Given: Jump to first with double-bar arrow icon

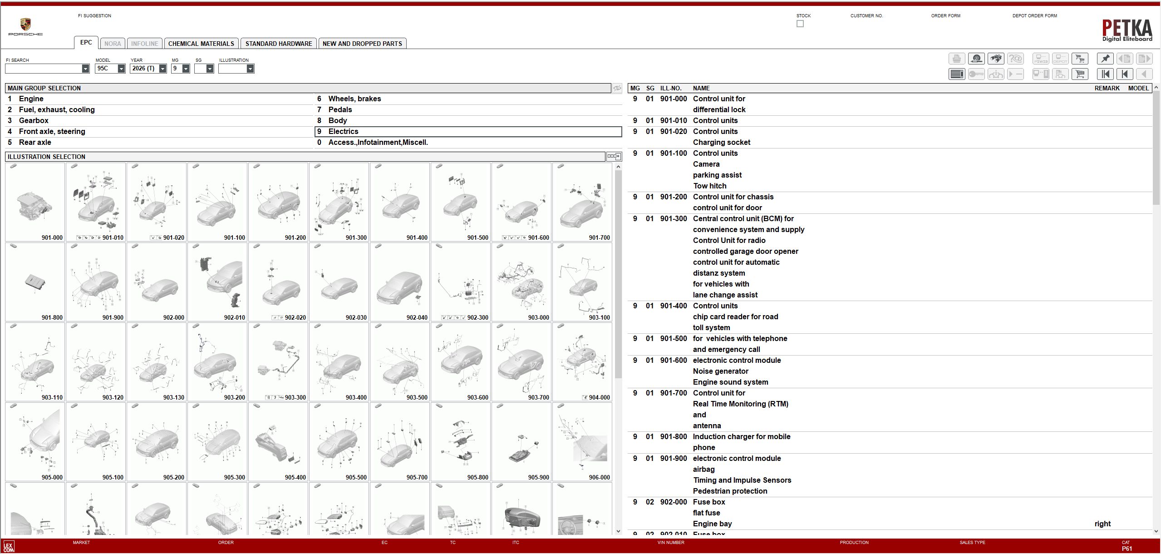Looking at the screenshot, I should 1105,74.
